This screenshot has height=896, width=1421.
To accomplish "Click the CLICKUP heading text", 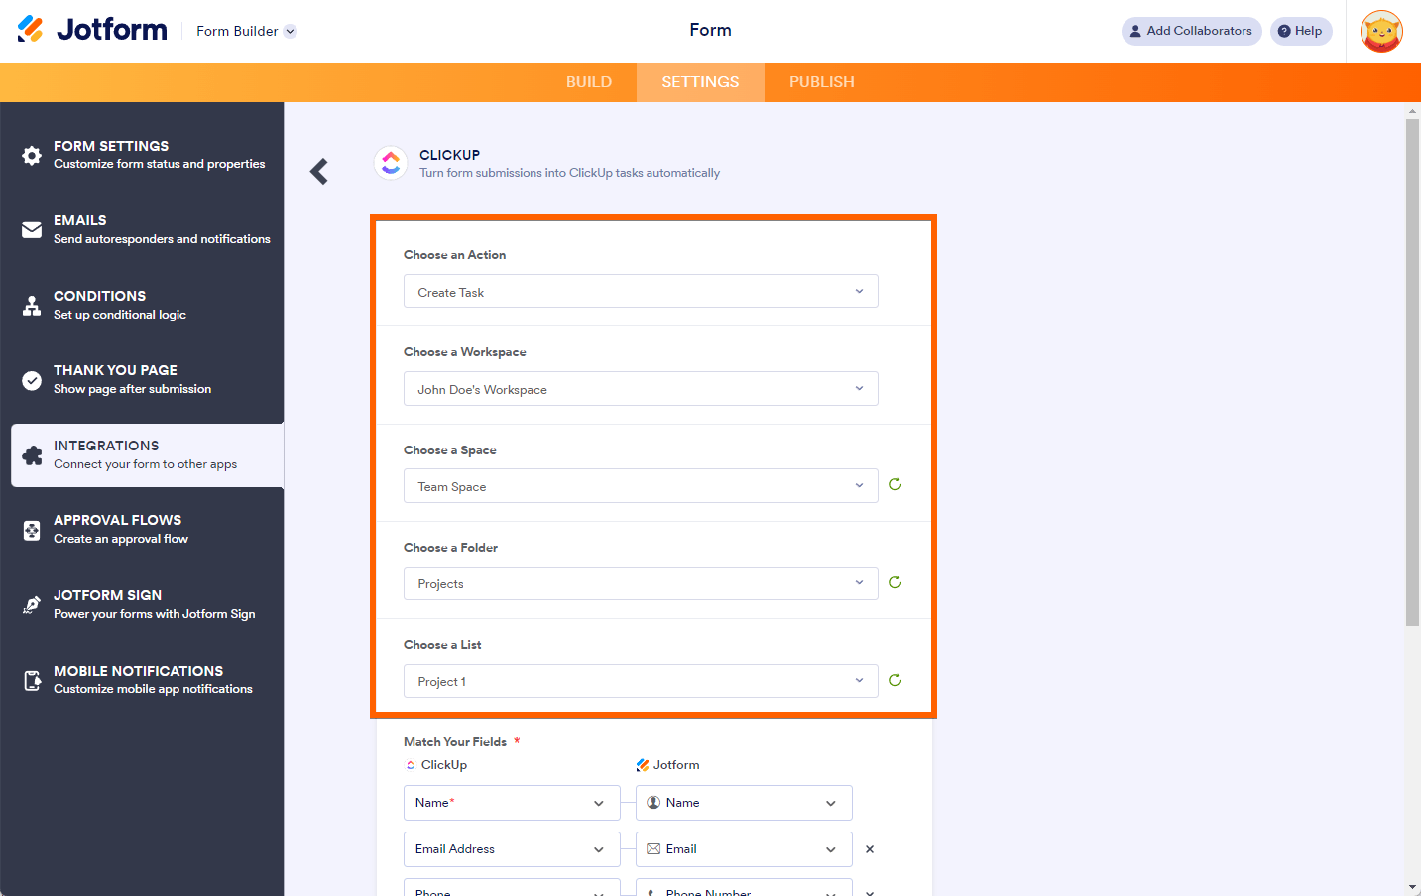I will click(449, 155).
